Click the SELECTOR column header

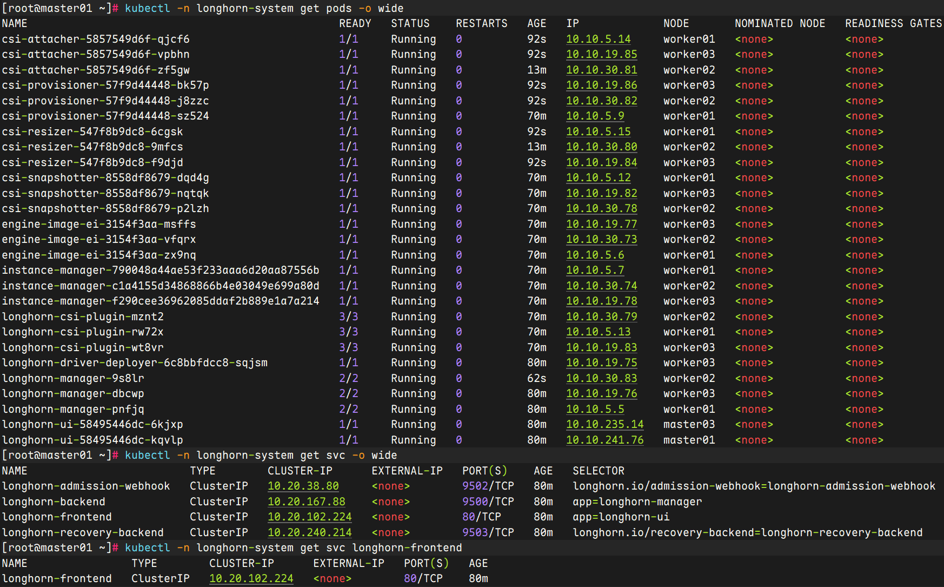click(598, 471)
